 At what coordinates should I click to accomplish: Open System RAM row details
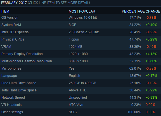[x=80, y=25]
